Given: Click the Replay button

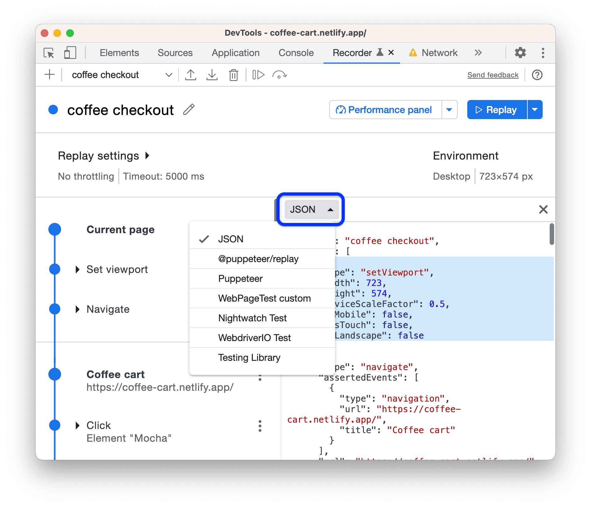Looking at the screenshot, I should click(x=497, y=110).
